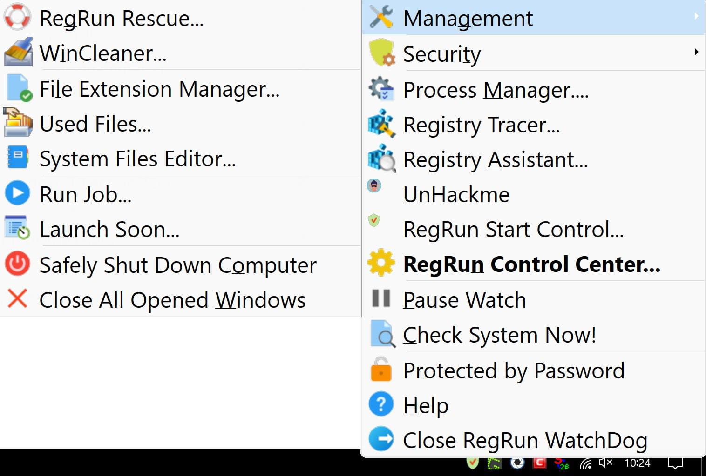706x476 pixels.
Task: Open RegRun Start Control
Action: (x=533, y=229)
